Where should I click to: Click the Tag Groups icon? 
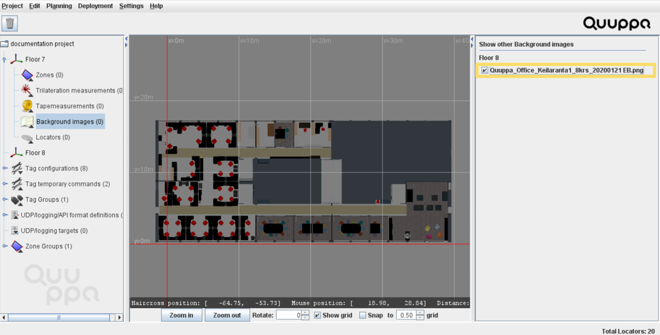click(17, 200)
